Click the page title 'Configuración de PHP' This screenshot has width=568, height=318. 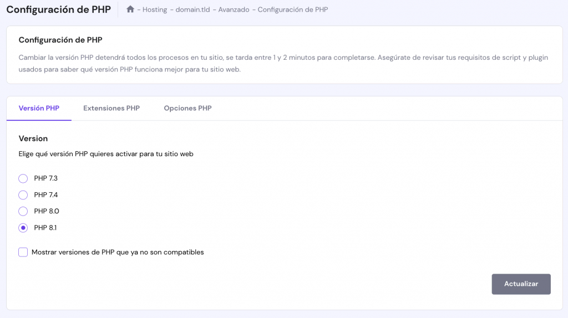[x=59, y=9]
